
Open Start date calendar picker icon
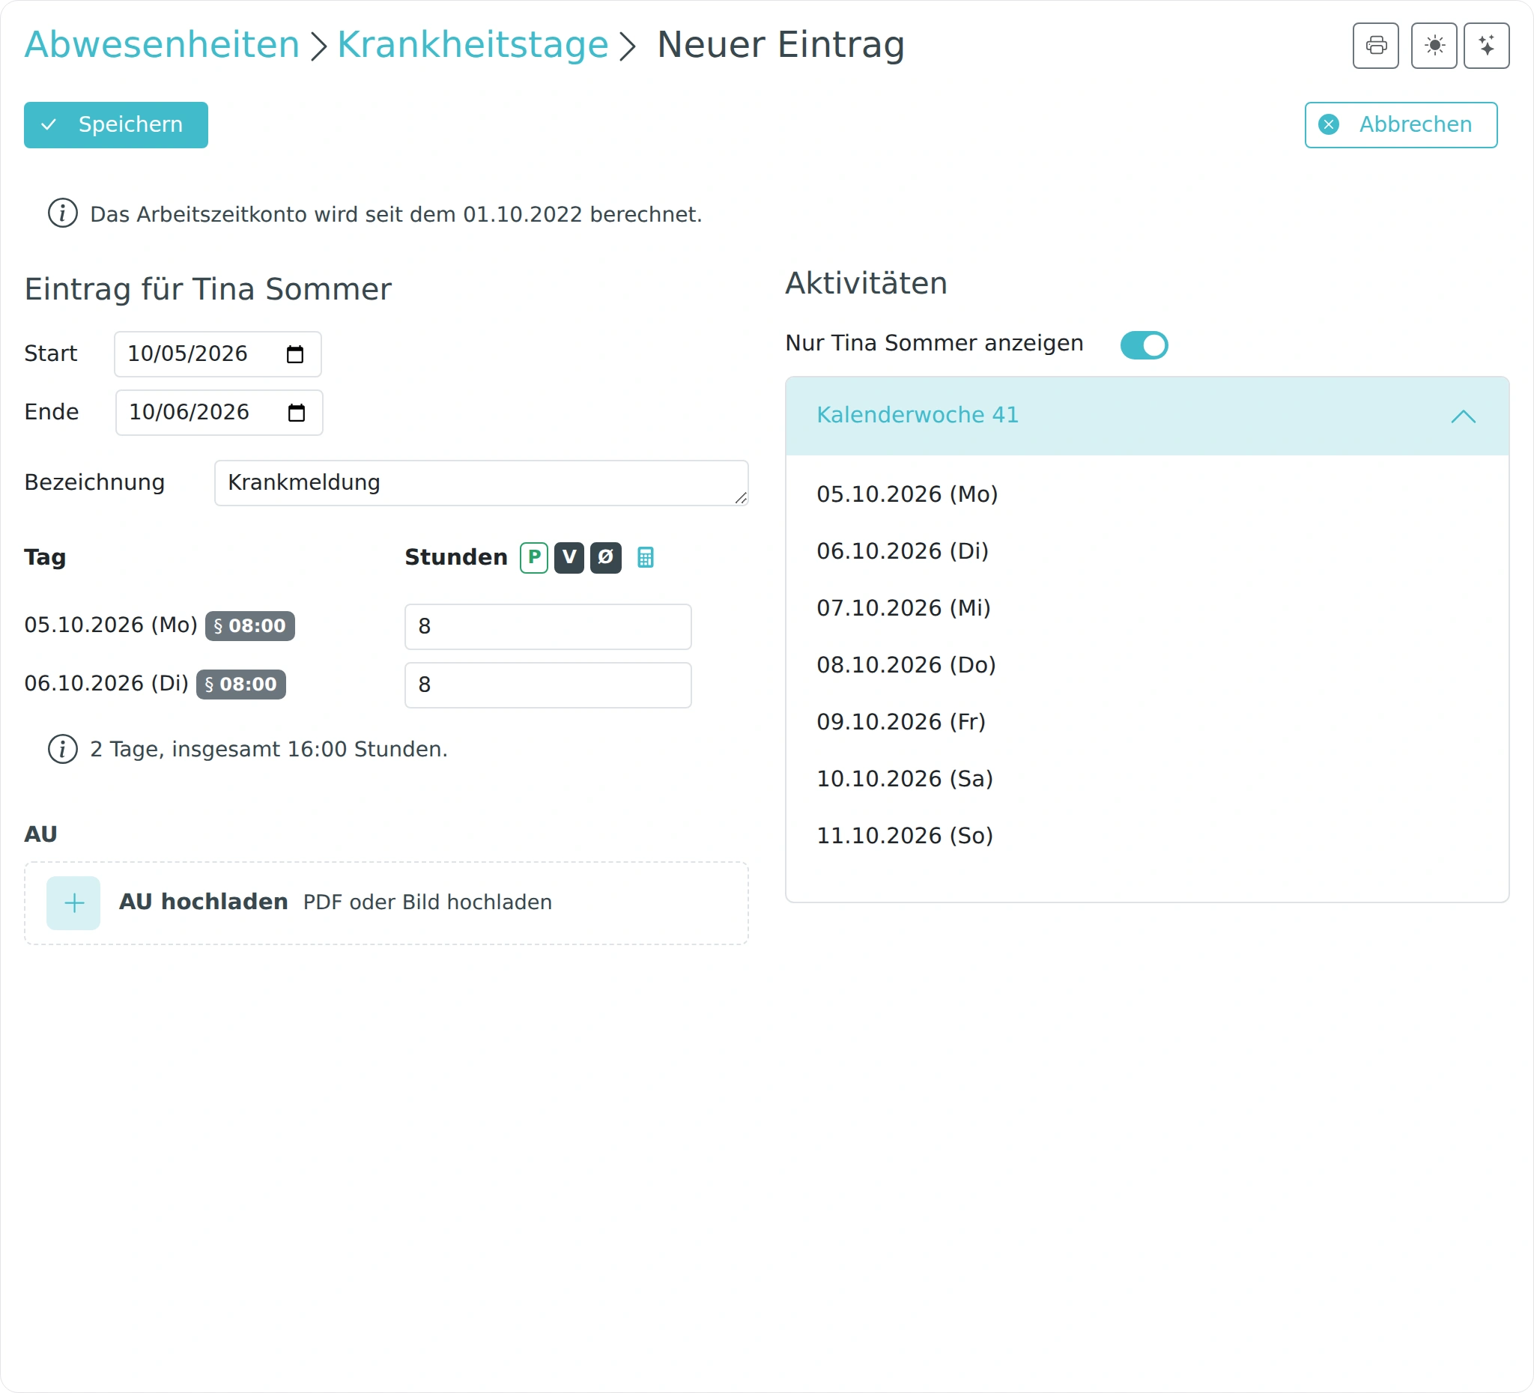point(295,353)
